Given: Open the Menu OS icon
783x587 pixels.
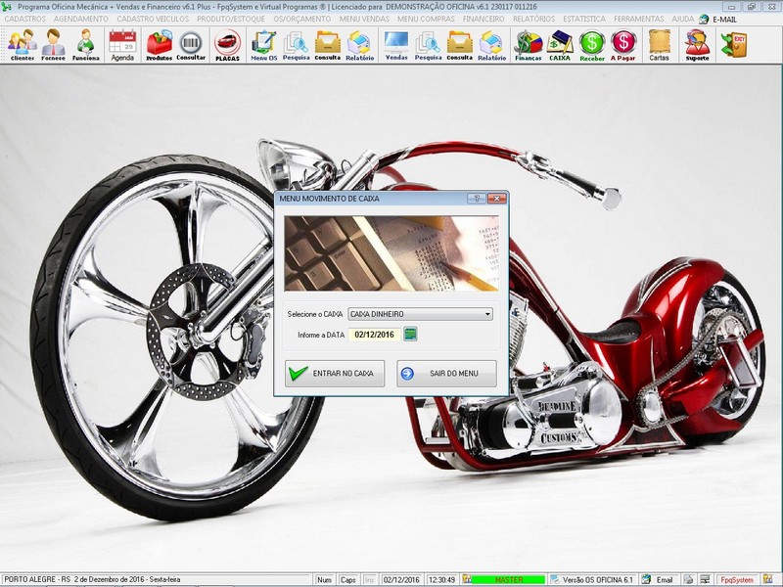Looking at the screenshot, I should pyautogui.click(x=263, y=45).
